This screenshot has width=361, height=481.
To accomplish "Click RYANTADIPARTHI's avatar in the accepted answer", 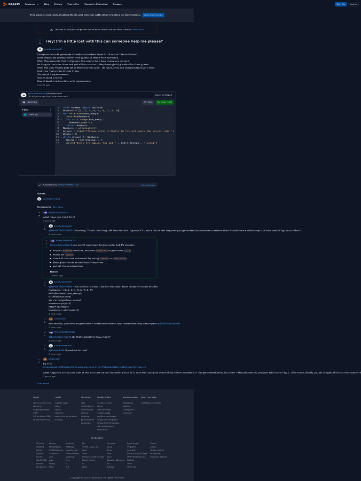I will 53,241.
